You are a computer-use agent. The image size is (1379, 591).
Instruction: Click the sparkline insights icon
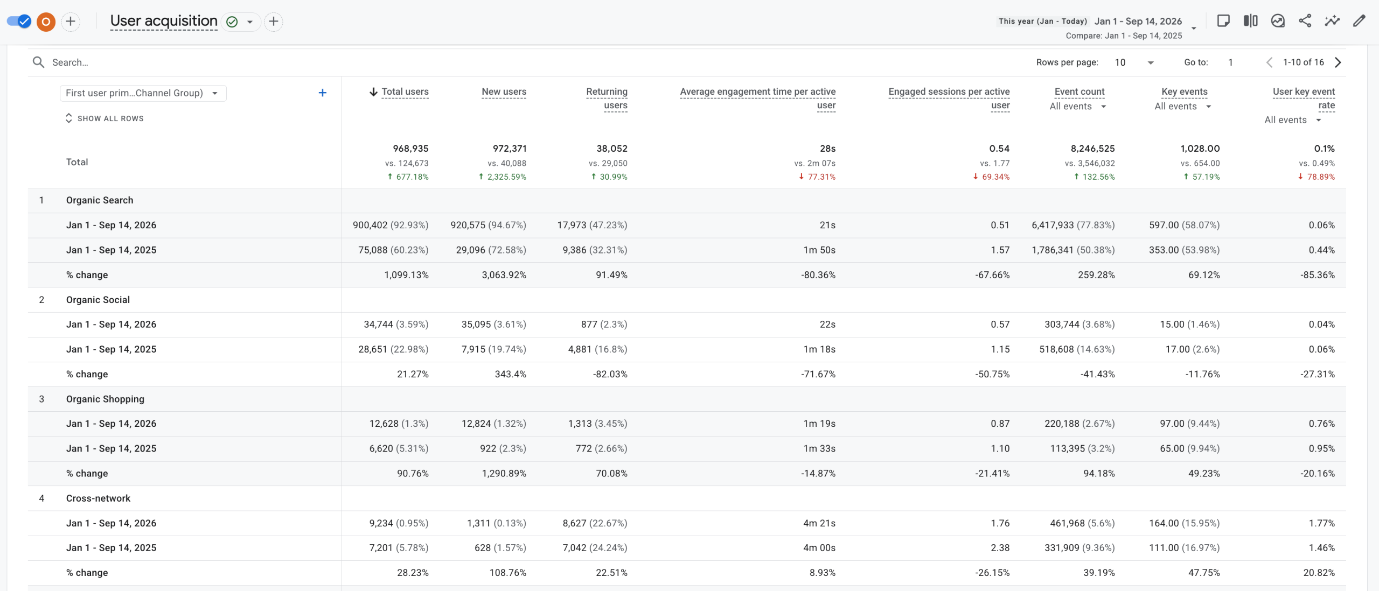coord(1332,21)
